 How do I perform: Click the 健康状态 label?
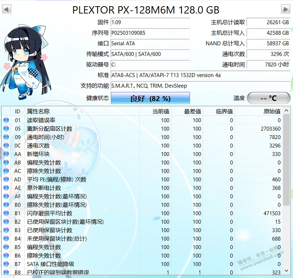pos(98,98)
